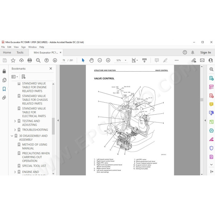Upload file to cloud icon
Viewport: 215px width, 215px height.
point(21,60)
